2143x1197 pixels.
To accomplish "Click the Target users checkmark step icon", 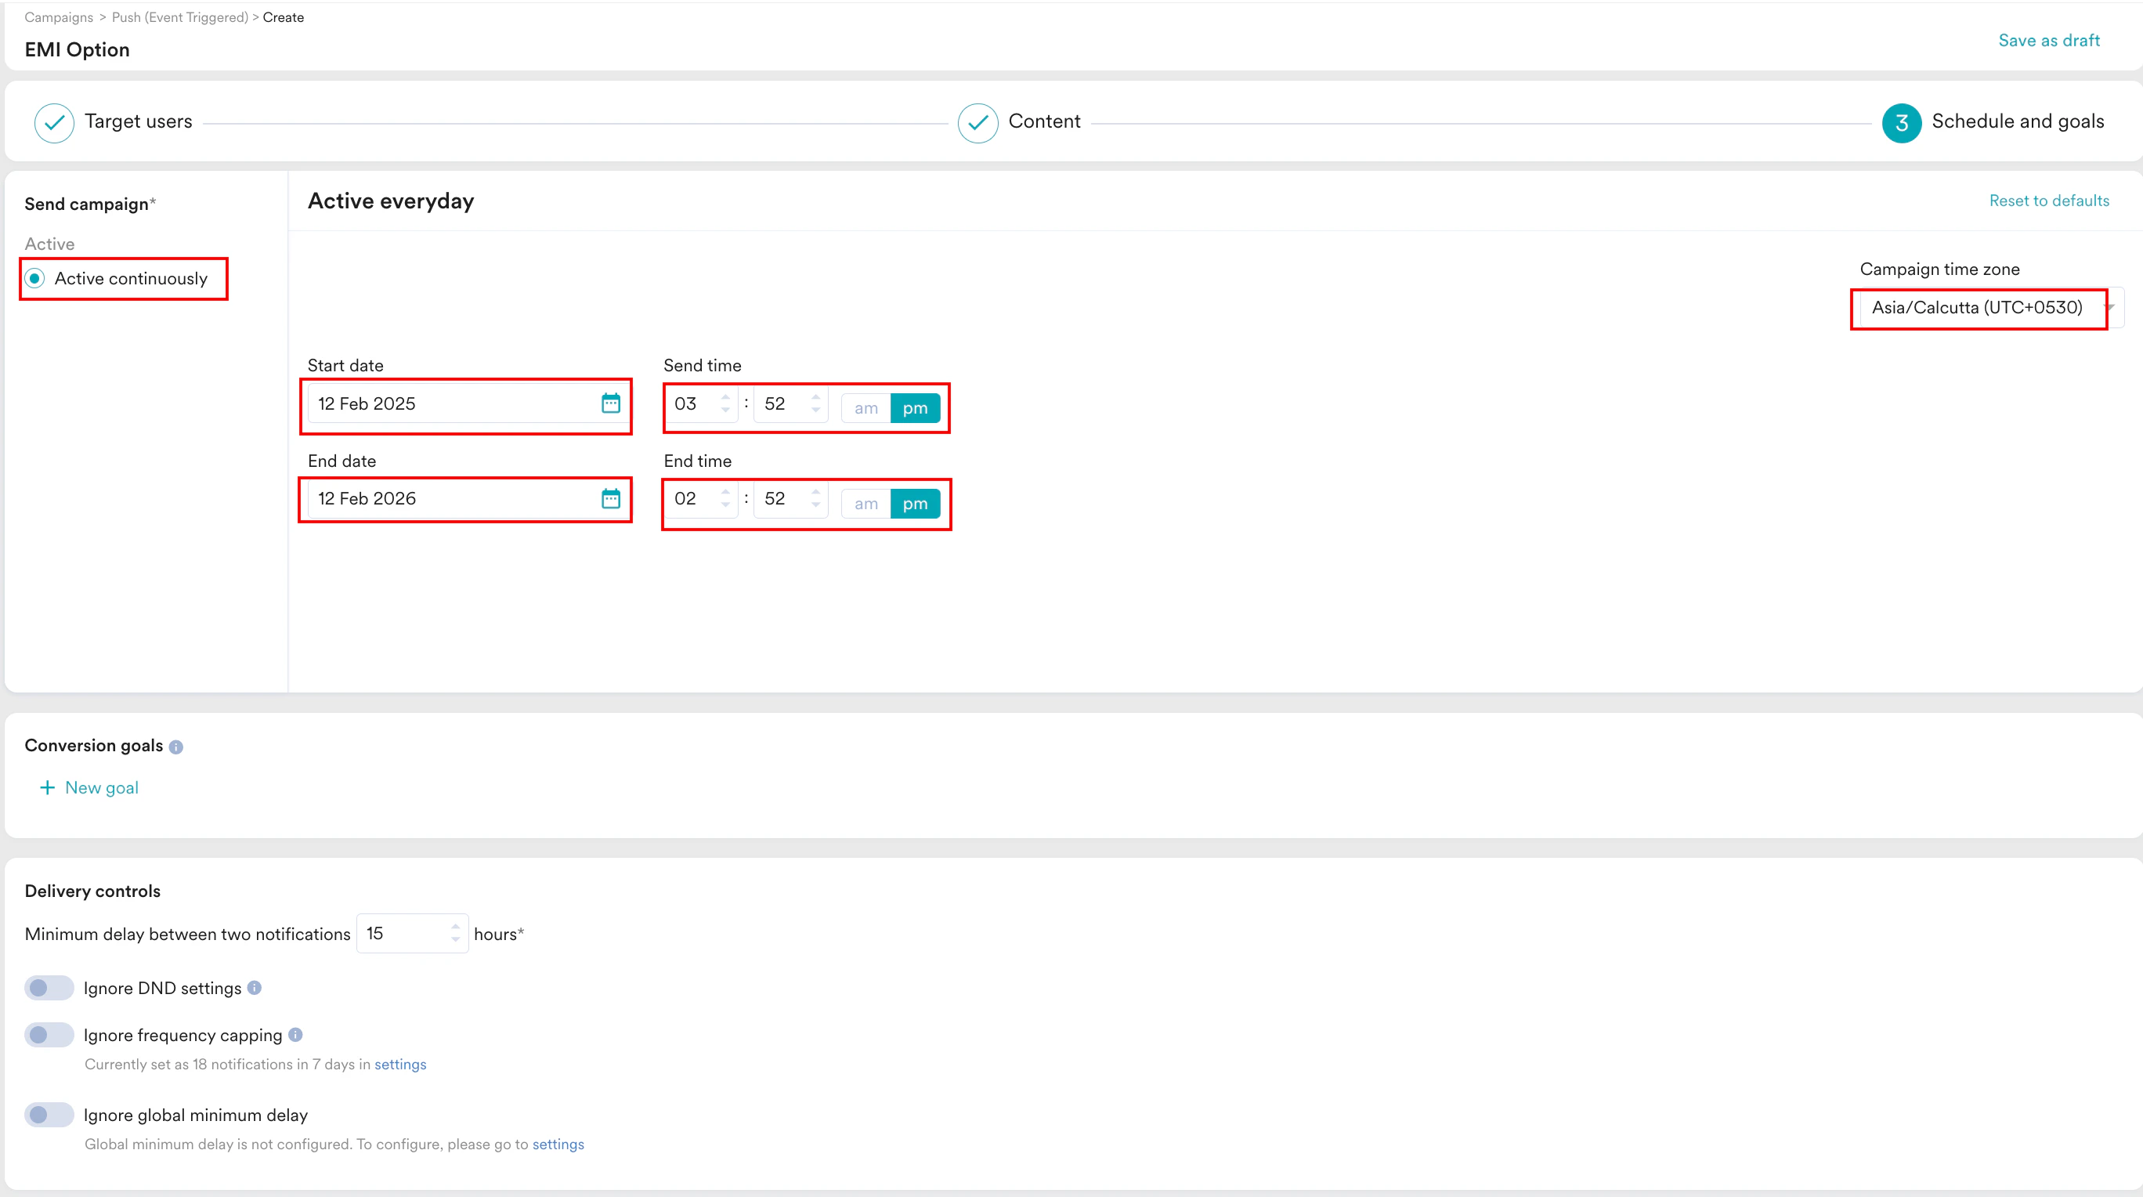I will (x=54, y=123).
